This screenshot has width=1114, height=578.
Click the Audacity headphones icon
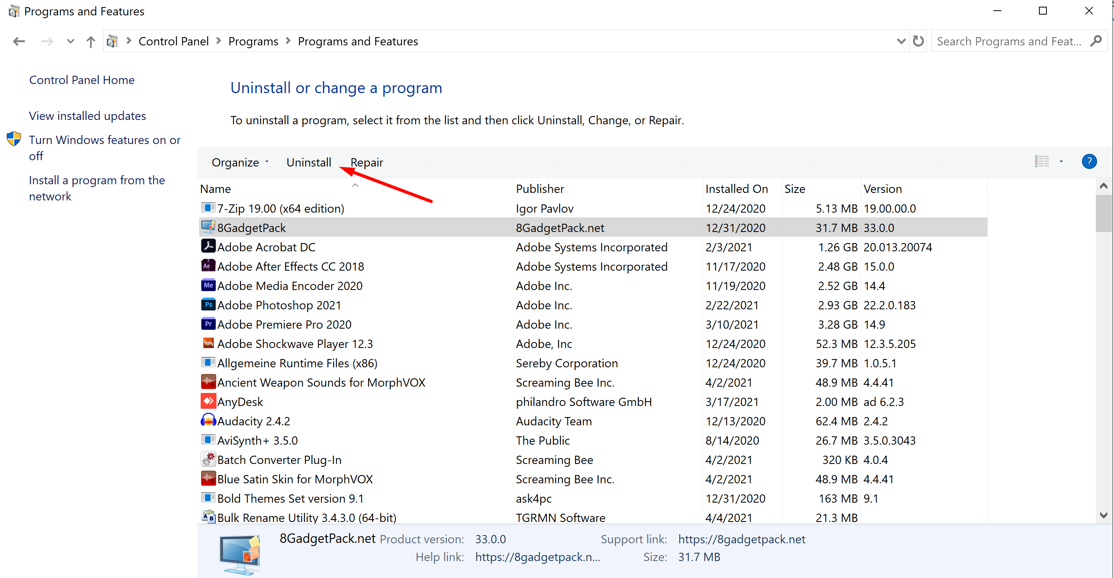pyautogui.click(x=208, y=420)
